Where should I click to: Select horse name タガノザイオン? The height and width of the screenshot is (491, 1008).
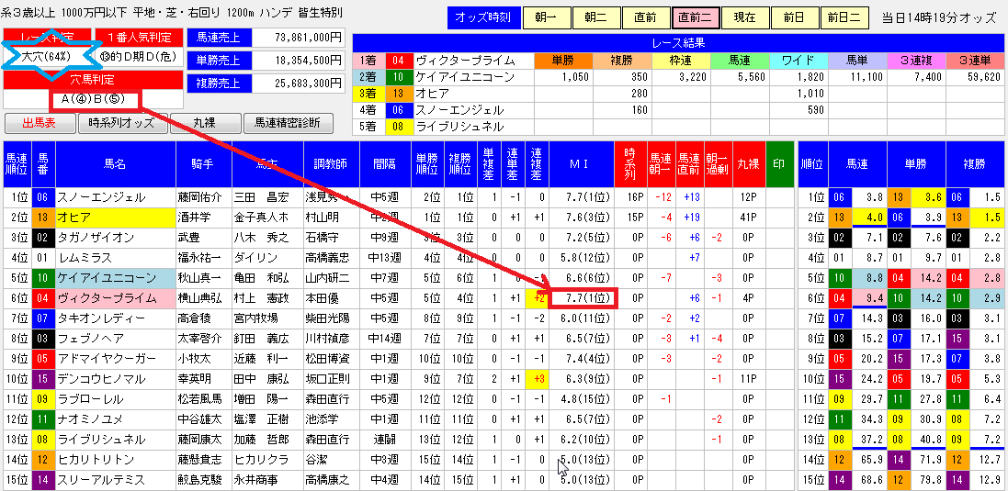pyautogui.click(x=115, y=238)
